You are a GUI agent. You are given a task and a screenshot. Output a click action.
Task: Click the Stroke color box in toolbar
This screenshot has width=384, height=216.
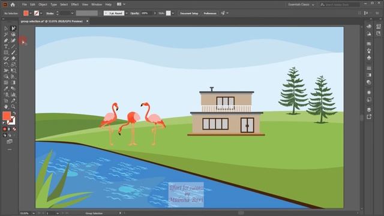point(11,121)
